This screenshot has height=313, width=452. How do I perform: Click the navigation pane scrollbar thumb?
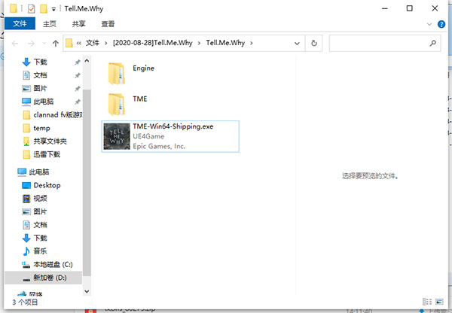click(x=87, y=183)
